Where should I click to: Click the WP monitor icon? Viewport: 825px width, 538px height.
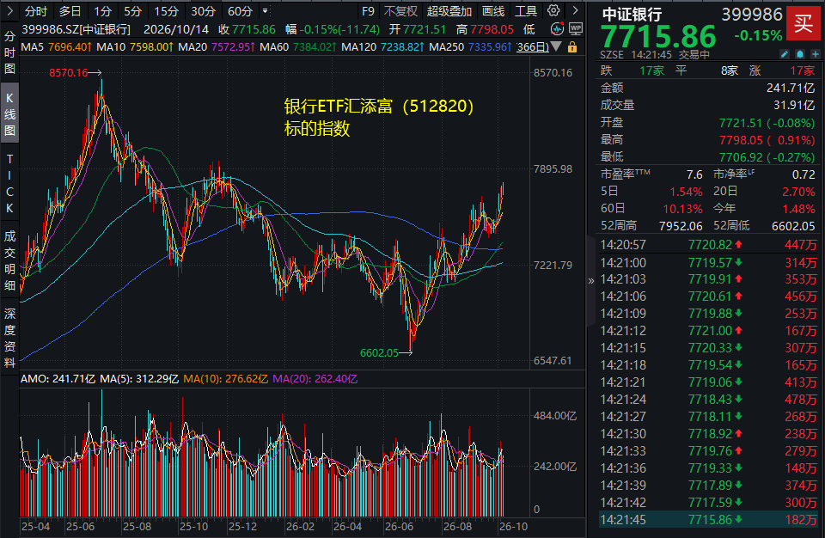[x=576, y=29]
